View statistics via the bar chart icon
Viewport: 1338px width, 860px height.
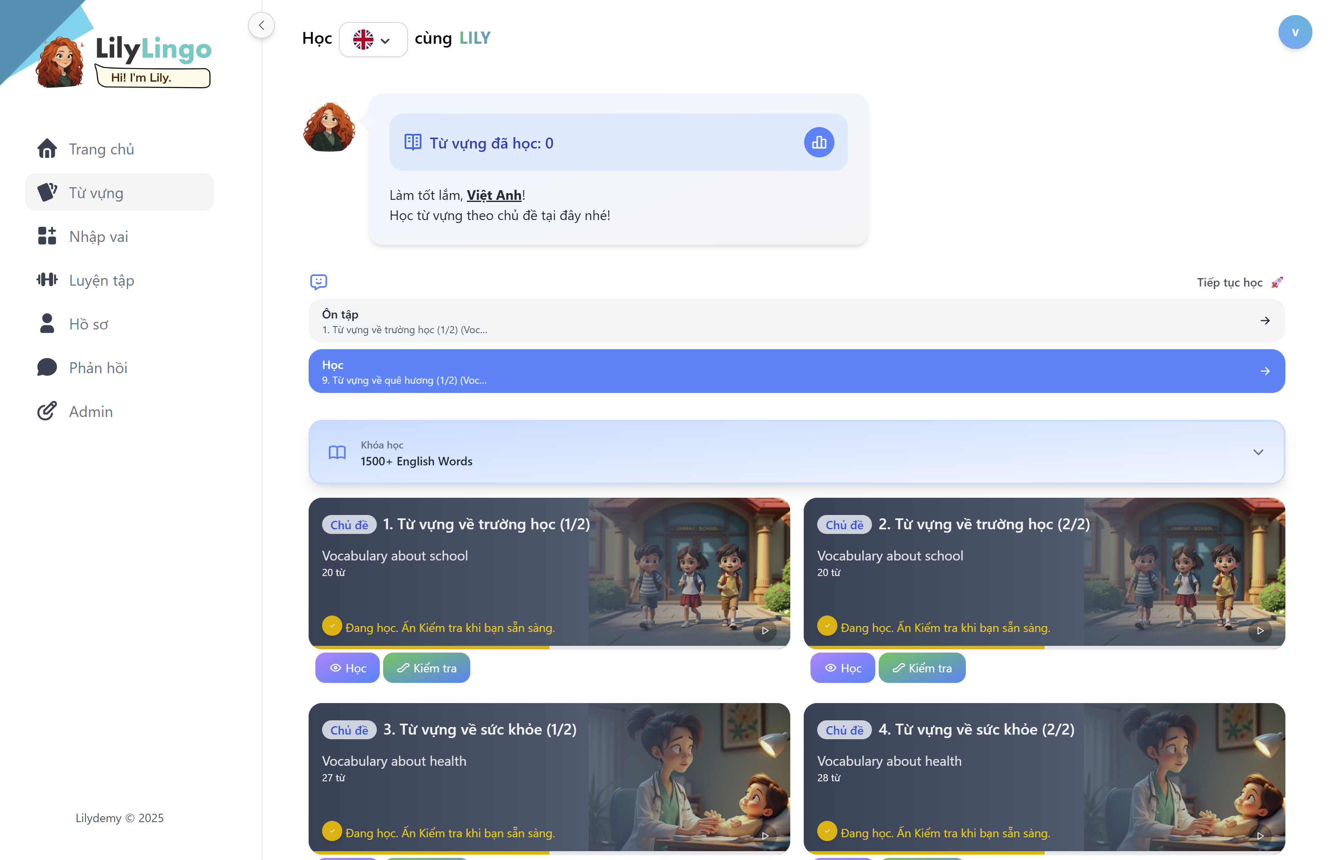818,142
